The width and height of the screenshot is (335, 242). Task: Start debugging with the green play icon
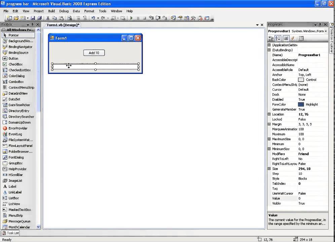coord(132,18)
